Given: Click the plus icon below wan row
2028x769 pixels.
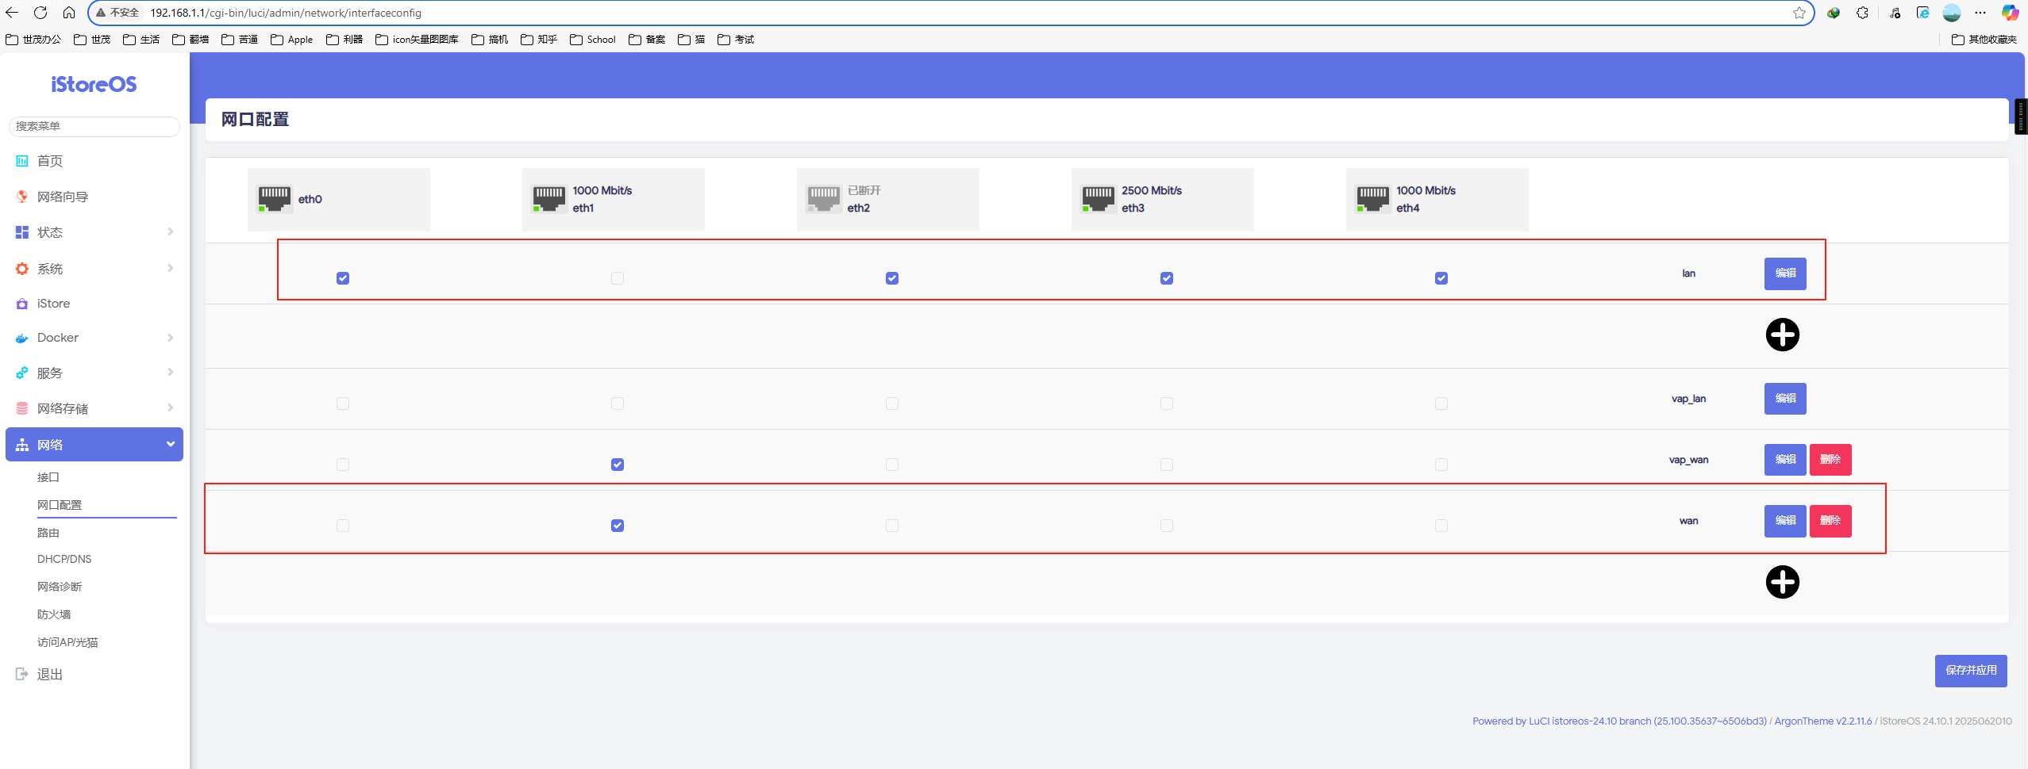Looking at the screenshot, I should (1782, 582).
